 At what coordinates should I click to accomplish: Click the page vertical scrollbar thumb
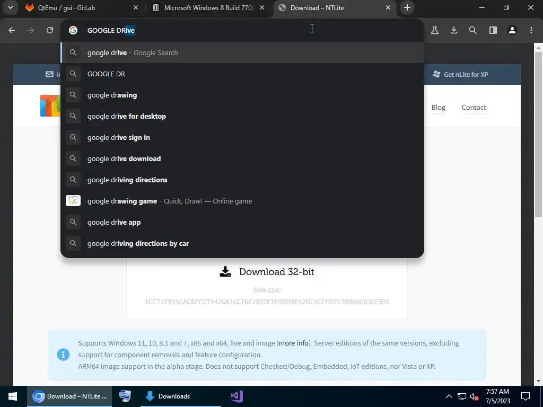click(x=538, y=135)
